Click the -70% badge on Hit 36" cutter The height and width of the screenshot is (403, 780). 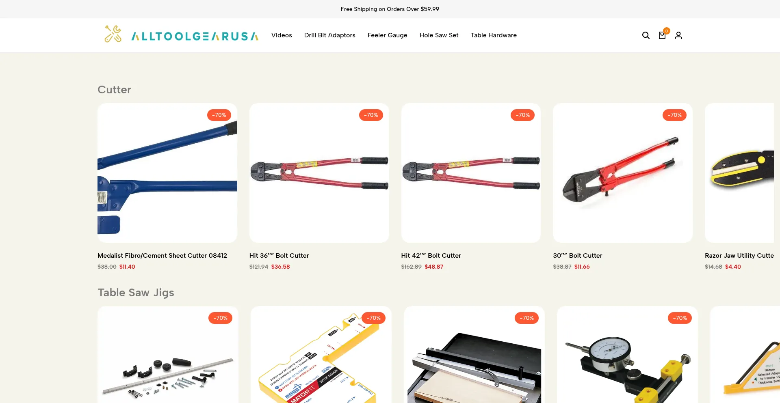click(x=371, y=115)
